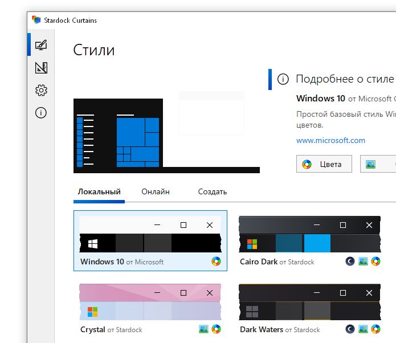Image resolution: width=396 pixels, height=343 pixels.
Task: Select the Cairo Dark style thumbnail
Action: [309, 234]
